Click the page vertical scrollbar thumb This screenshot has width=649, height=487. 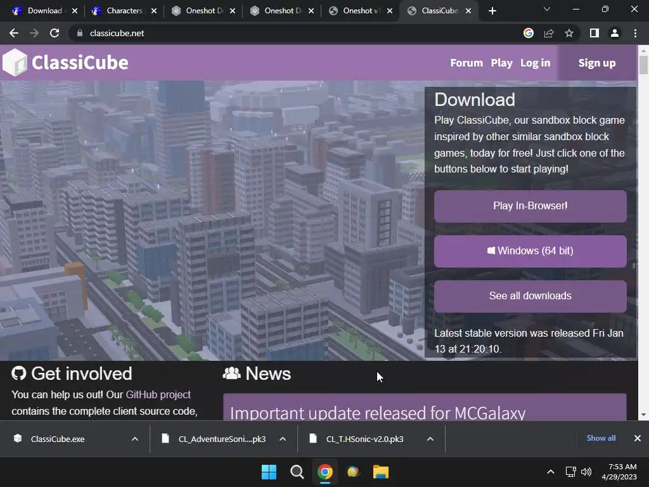643,65
